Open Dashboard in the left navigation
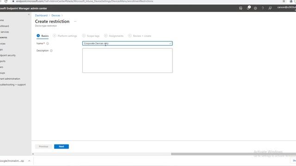Viewport: 296px width, 166px height. click(x=4, y=26)
